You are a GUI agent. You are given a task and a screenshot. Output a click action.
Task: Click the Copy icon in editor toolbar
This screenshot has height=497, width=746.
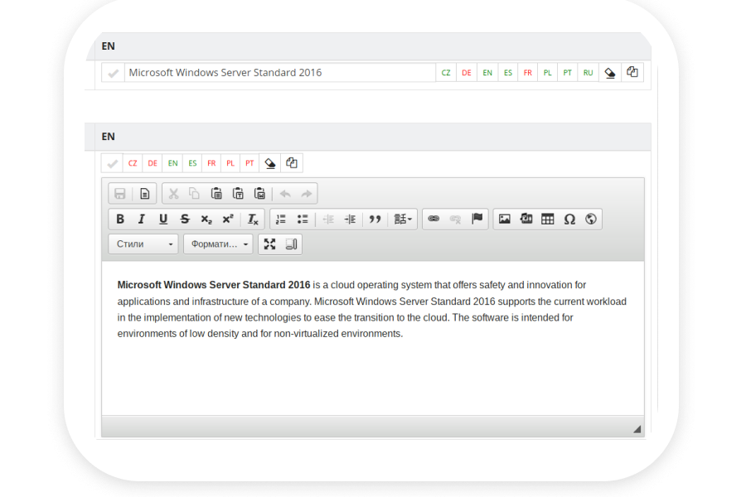point(195,194)
